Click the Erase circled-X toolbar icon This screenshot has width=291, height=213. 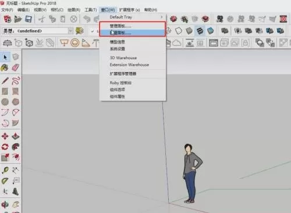tap(73, 19)
